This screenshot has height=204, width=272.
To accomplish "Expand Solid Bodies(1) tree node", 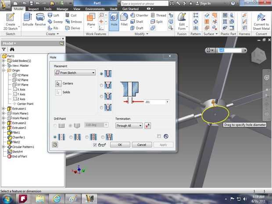I will pyautogui.click(x=4, y=61).
